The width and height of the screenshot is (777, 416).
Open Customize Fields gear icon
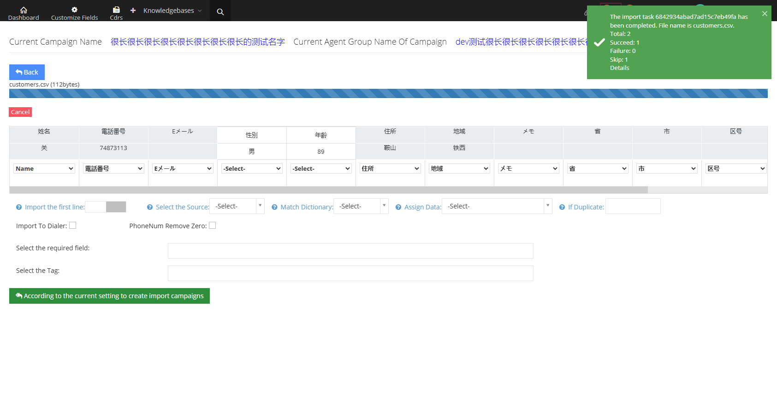pos(74,10)
